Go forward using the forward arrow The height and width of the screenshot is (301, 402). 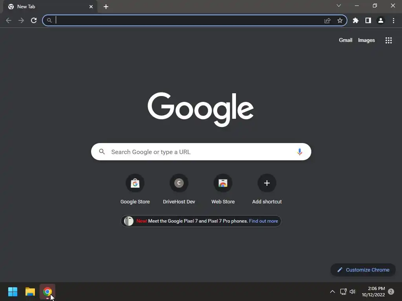(21, 20)
